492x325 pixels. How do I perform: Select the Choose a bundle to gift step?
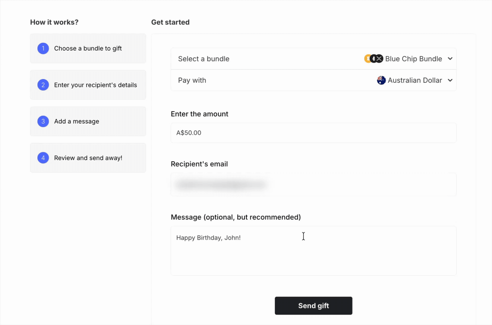(88, 48)
